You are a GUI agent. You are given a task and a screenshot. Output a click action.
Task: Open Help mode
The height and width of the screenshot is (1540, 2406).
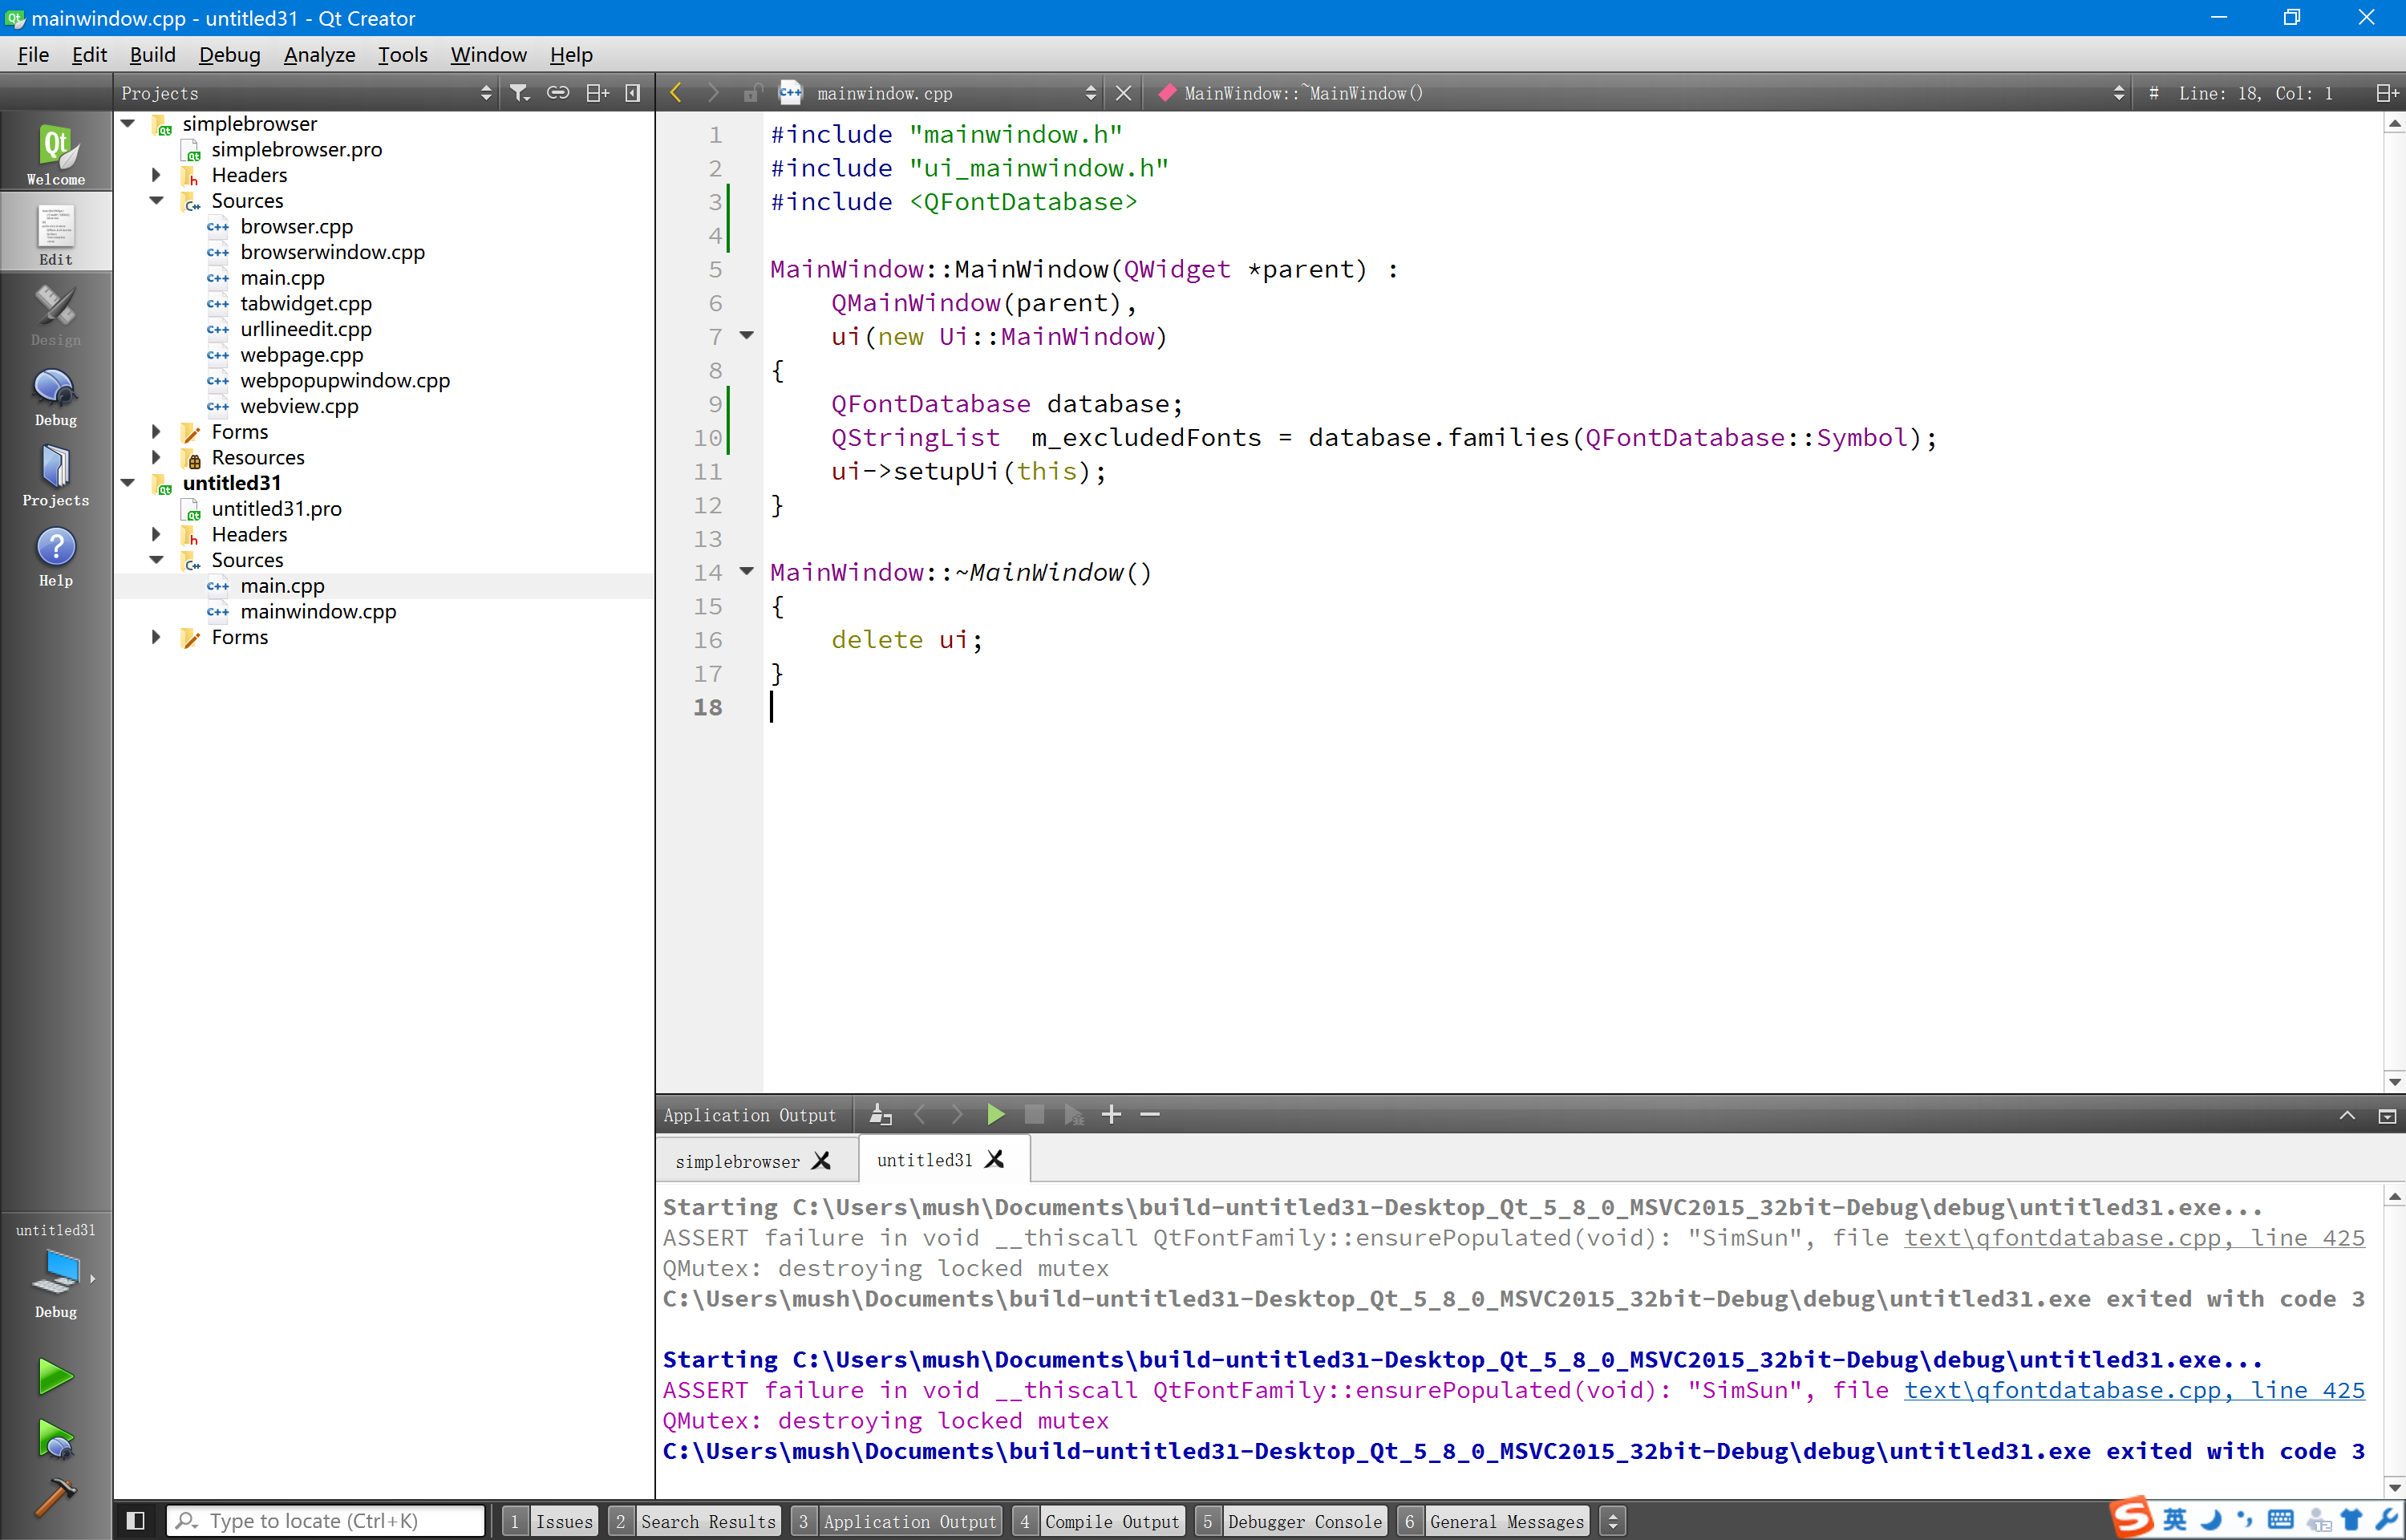tap(56, 557)
